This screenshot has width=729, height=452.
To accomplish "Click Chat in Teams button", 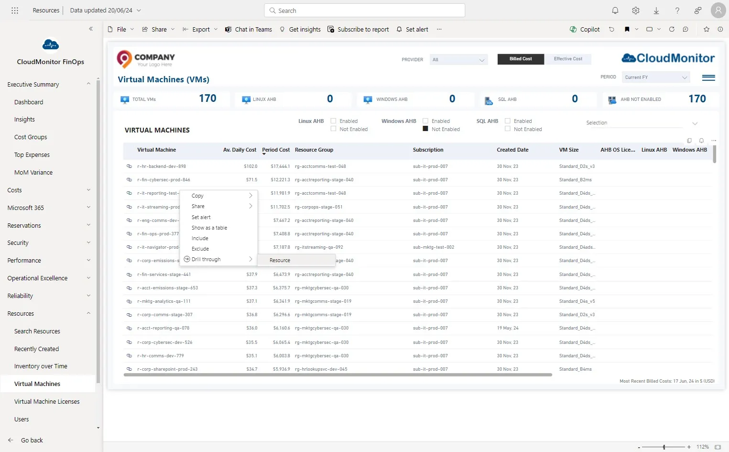I will 249,29.
